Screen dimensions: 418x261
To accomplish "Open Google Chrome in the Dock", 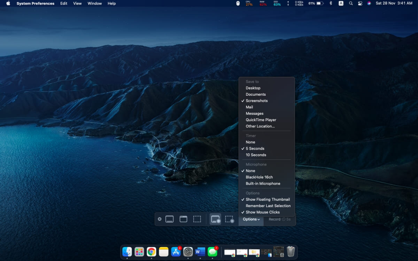I will (152, 252).
